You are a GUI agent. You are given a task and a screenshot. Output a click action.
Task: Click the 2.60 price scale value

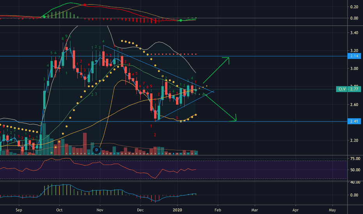click(354, 105)
